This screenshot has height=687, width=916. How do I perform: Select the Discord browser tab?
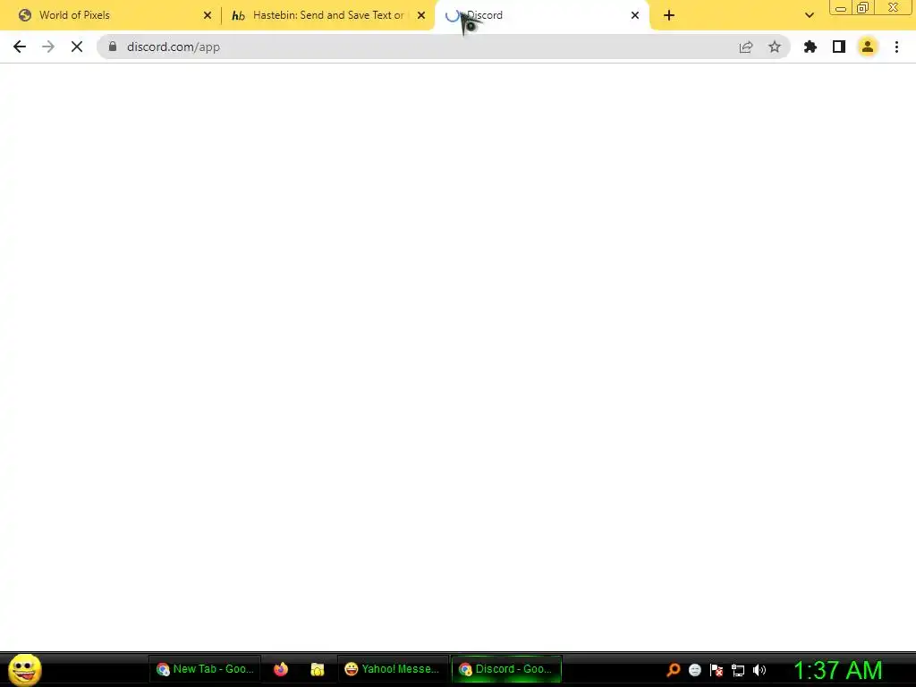(542, 15)
